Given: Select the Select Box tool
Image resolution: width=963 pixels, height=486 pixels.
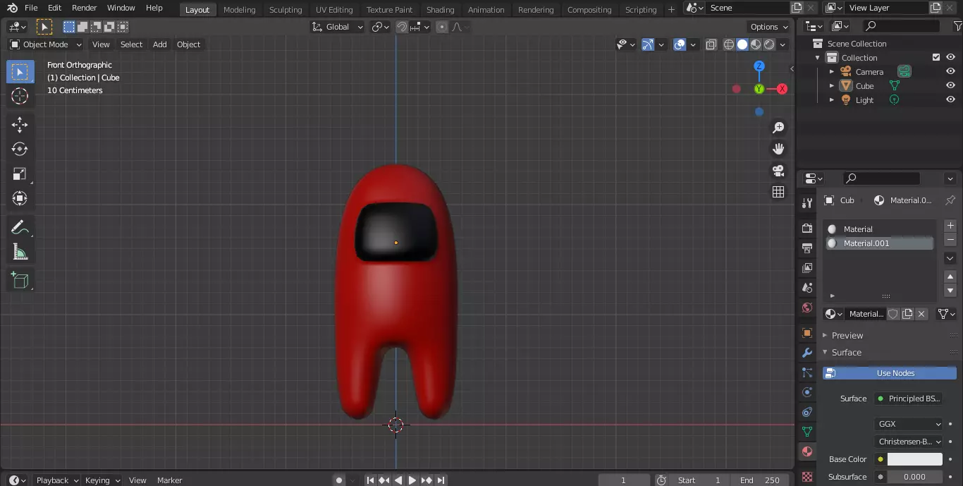Looking at the screenshot, I should pyautogui.click(x=20, y=71).
